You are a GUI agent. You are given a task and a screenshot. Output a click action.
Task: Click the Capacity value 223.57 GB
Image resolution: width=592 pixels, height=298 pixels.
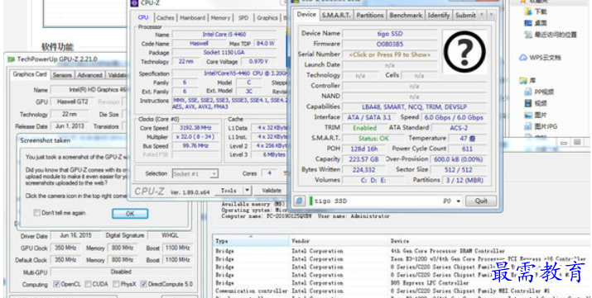(363, 159)
